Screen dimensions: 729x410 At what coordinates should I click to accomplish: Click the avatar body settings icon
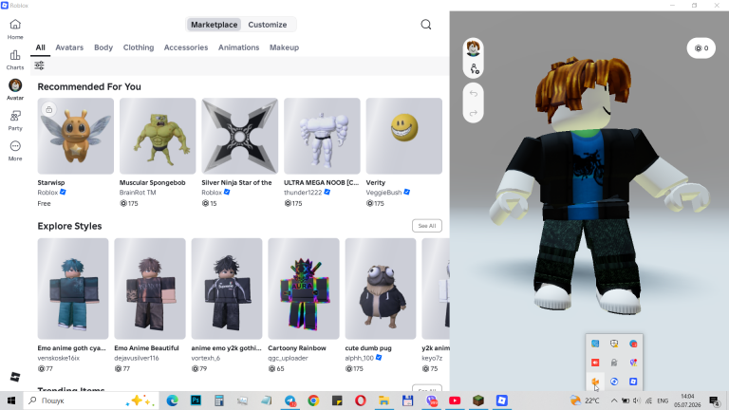474,68
